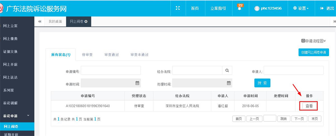Click the double-arrow tab scroll left icon

40,21
